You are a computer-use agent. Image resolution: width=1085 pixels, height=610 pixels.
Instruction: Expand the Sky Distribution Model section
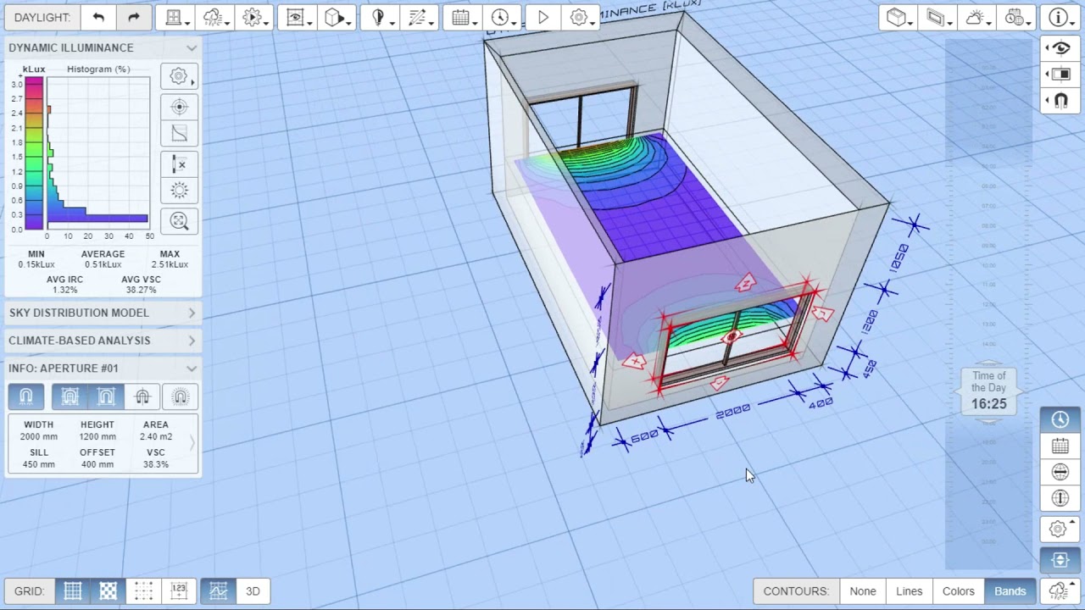(x=192, y=313)
